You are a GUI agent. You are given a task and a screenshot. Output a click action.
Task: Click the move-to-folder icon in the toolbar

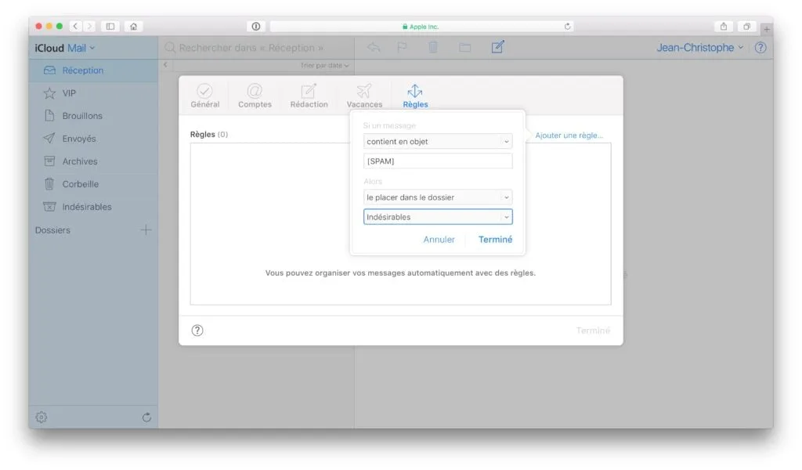[465, 48]
